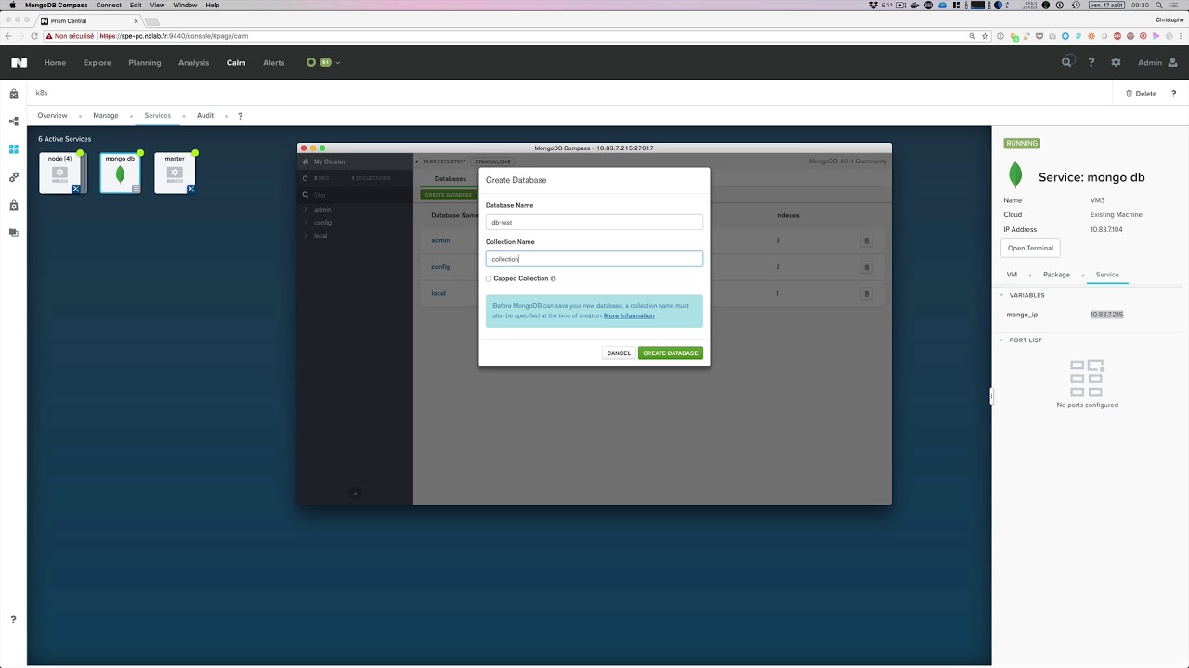Delete the admin database via trash icon
The height and width of the screenshot is (668, 1189).
[x=867, y=241]
